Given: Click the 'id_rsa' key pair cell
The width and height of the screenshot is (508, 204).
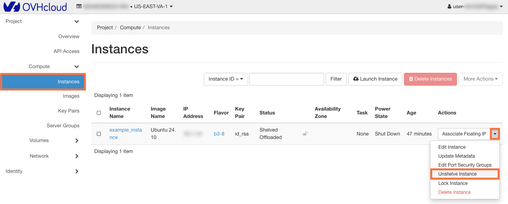Looking at the screenshot, I should click(242, 134).
